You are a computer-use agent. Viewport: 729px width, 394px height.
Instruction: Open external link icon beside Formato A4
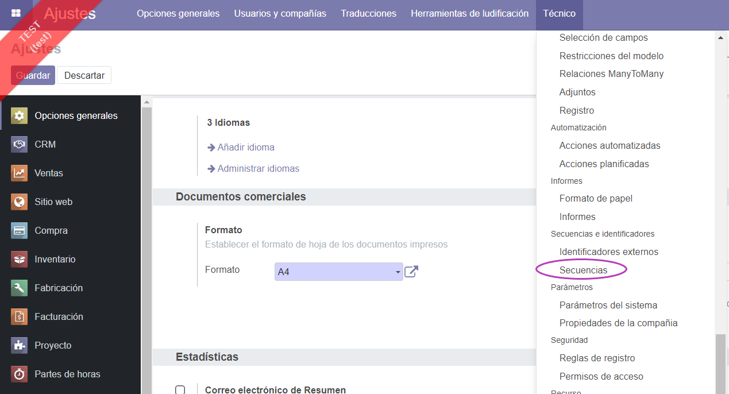(x=411, y=272)
